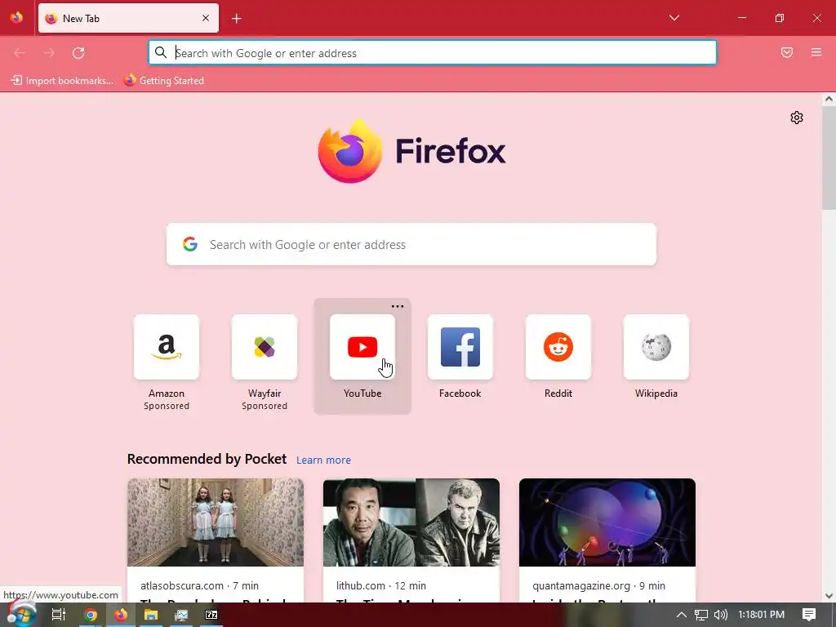Close the New Tab tab
Screen dimensions: 836x627
tap(206, 18)
